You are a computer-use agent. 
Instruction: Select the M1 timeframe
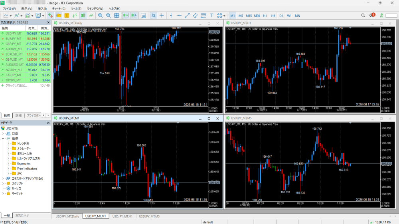coord(233,16)
